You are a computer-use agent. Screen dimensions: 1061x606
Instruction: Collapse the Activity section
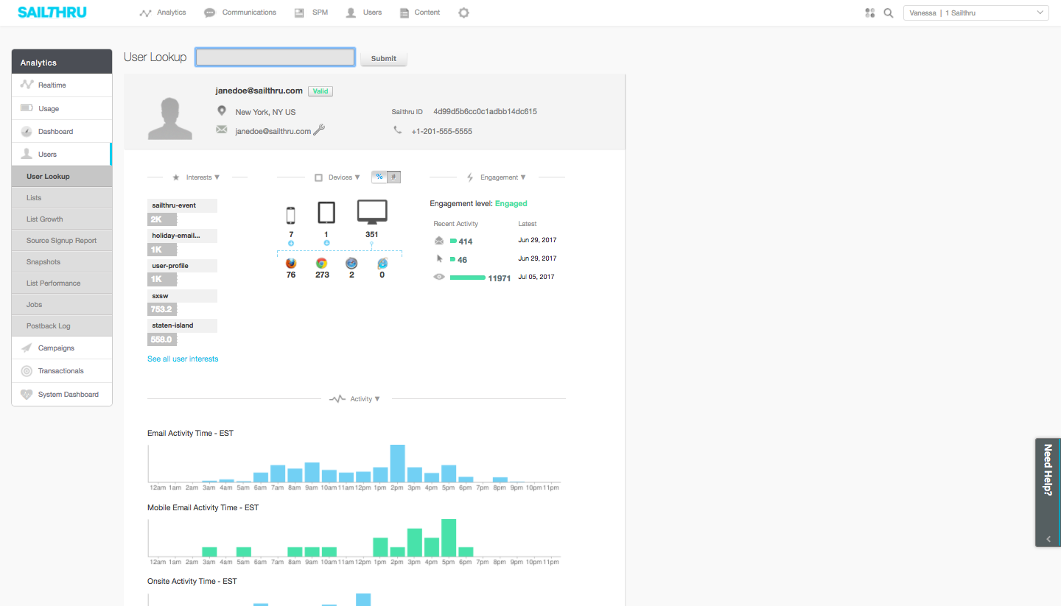click(377, 399)
